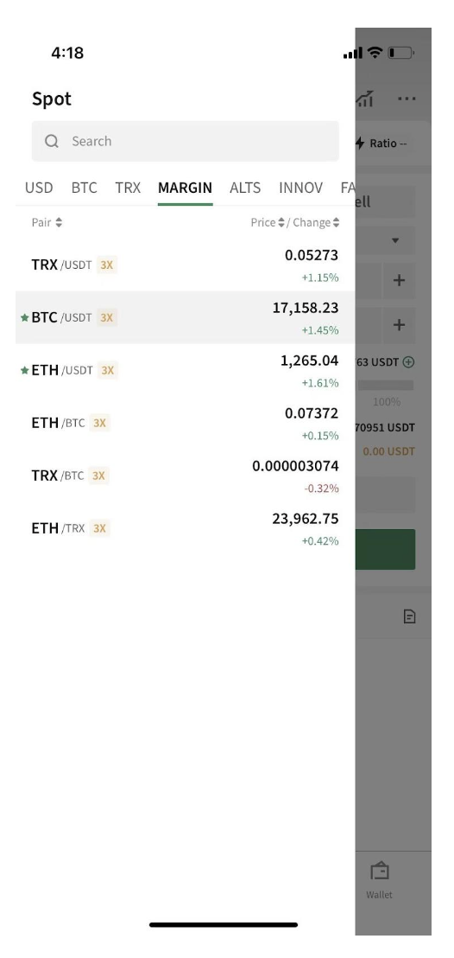Expand the order type dropdown arrow
Viewport: 454px width, 958px height.
(395, 240)
